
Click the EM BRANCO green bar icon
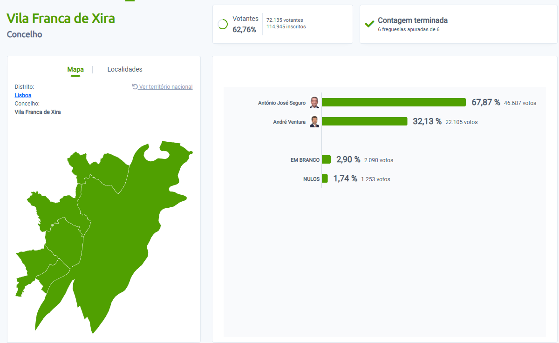click(327, 159)
